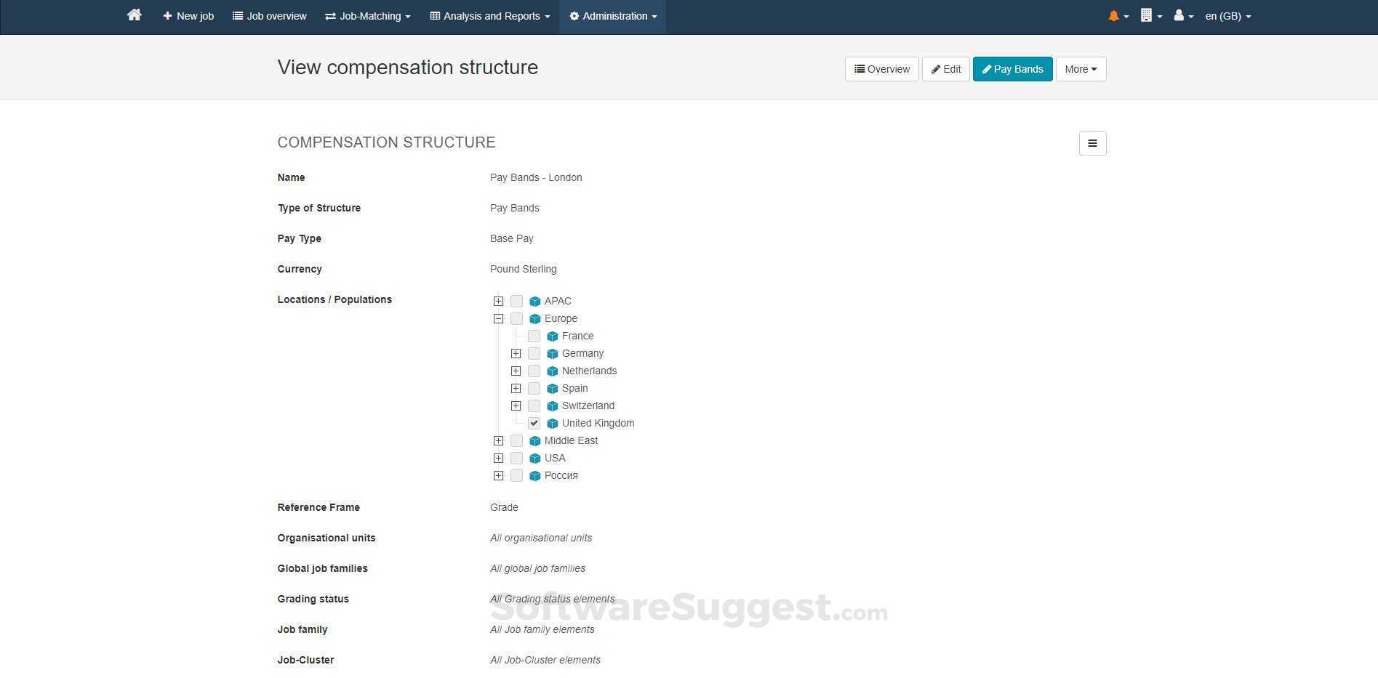
Task: Click the hamburger menu icon on Compensation Structure panel
Action: tap(1091, 142)
